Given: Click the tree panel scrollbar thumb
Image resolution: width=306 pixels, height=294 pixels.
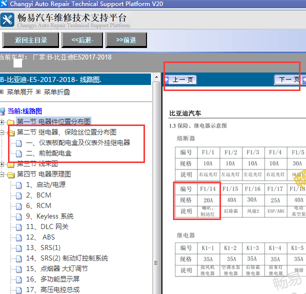Looking at the screenshot, I should tap(156, 187).
